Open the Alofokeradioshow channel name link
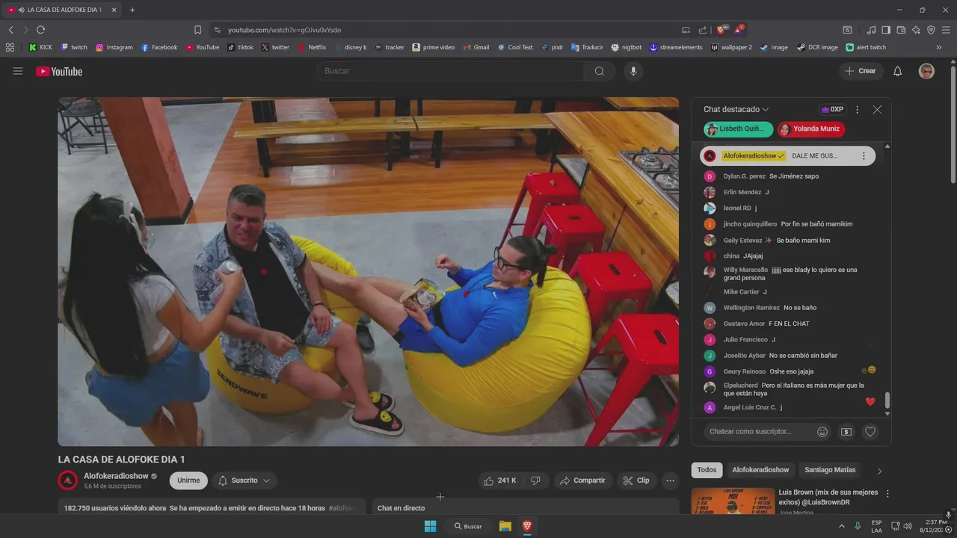The height and width of the screenshot is (538, 957). (116, 476)
